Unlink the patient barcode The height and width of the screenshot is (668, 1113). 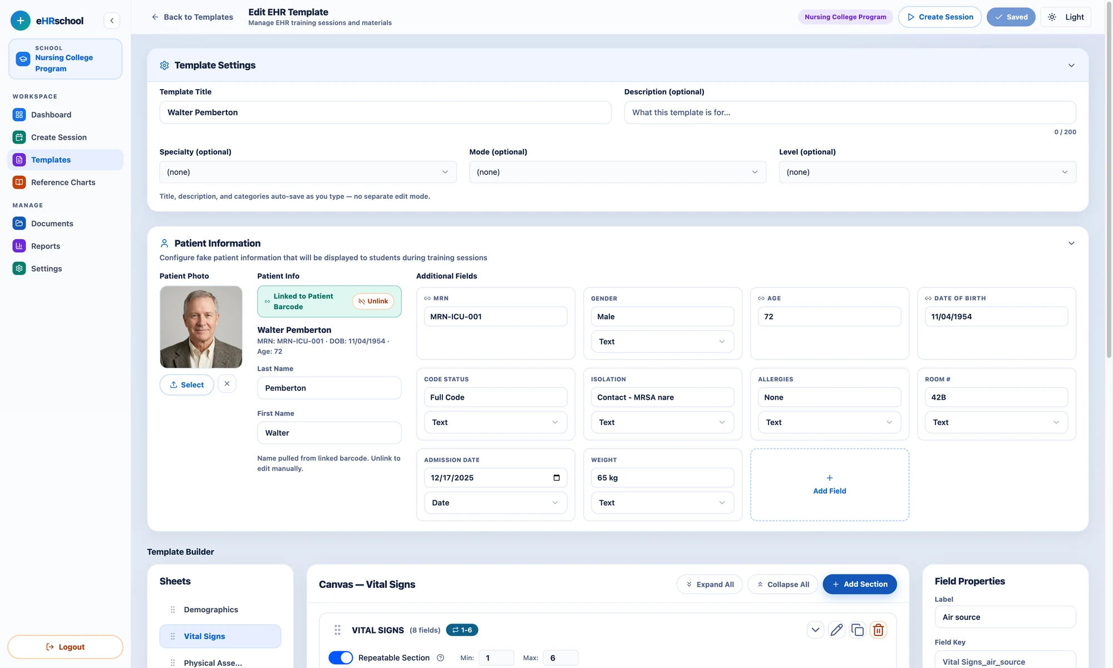coord(373,301)
